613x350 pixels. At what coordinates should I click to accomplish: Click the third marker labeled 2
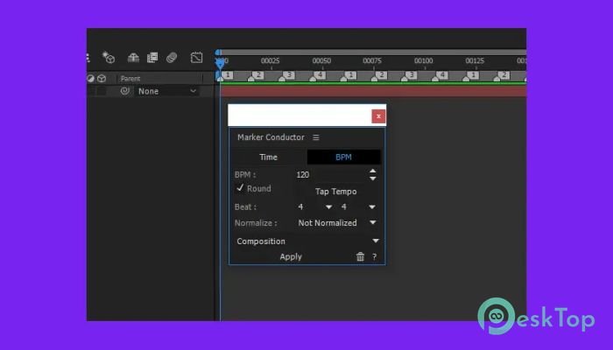click(504, 75)
